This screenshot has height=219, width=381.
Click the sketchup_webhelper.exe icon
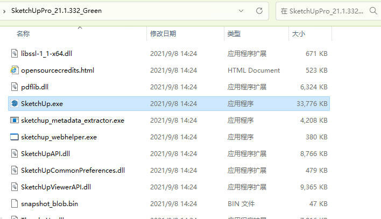click(15, 137)
